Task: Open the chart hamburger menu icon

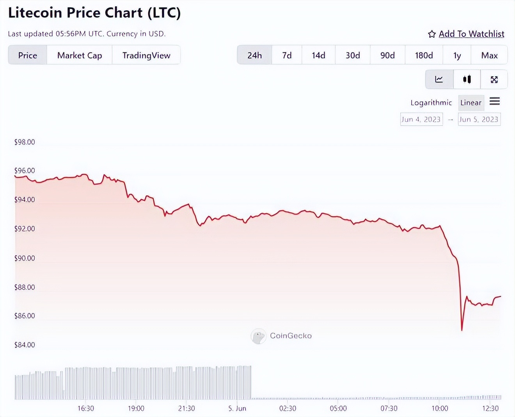Action: [494, 102]
